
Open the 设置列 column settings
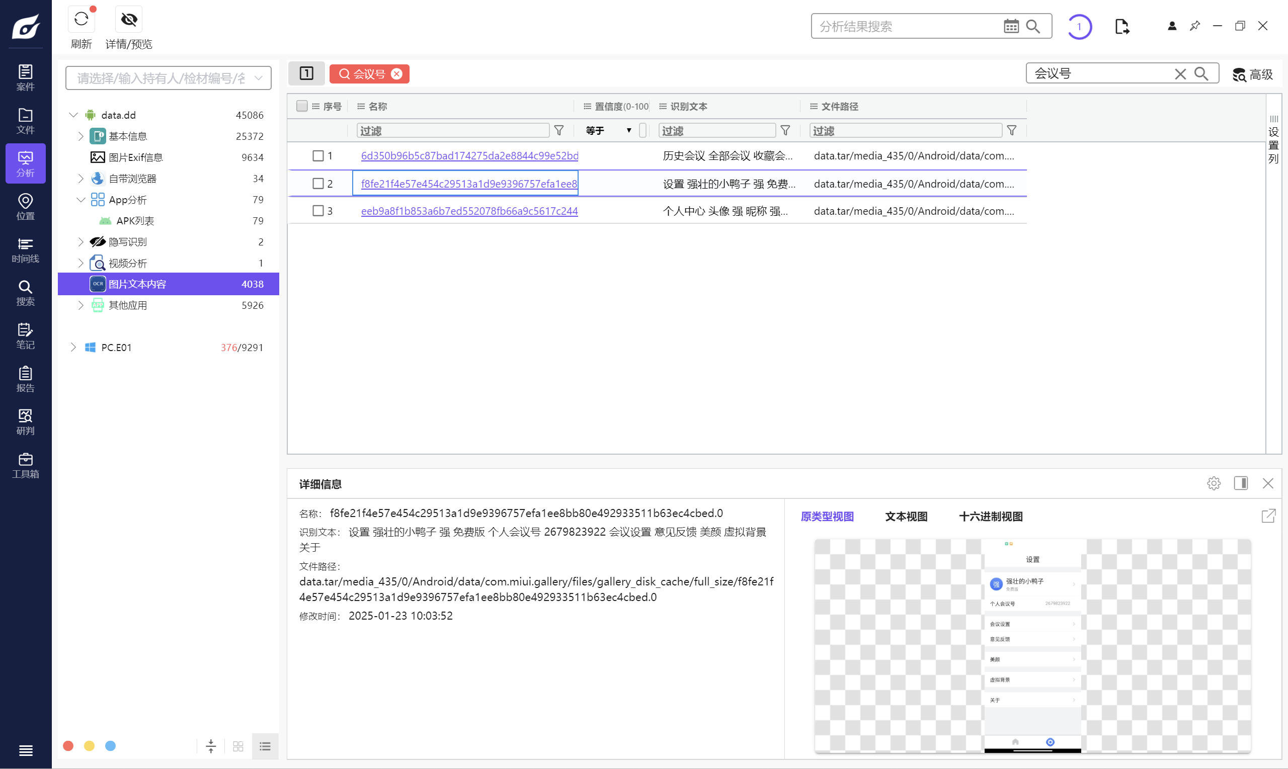point(1273,139)
